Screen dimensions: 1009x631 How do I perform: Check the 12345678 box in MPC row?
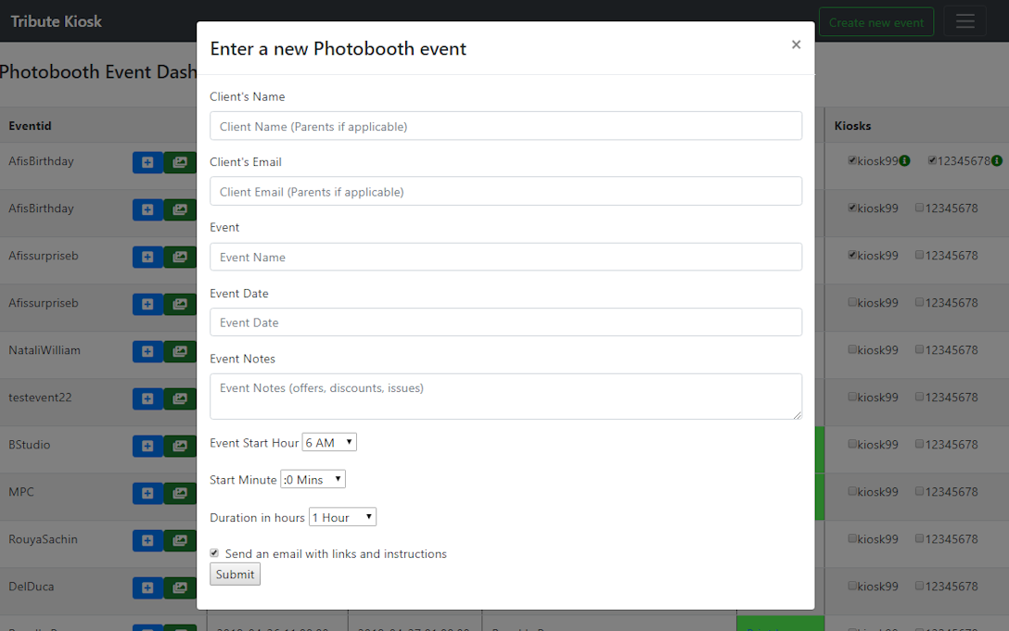[x=919, y=491]
